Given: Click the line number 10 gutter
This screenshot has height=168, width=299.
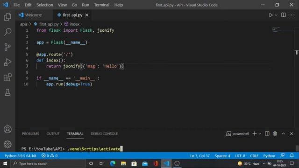Looking at the screenshot, I should (26, 84).
